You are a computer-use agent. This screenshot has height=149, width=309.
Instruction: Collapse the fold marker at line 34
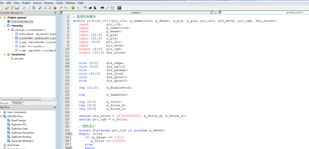tap(71, 134)
